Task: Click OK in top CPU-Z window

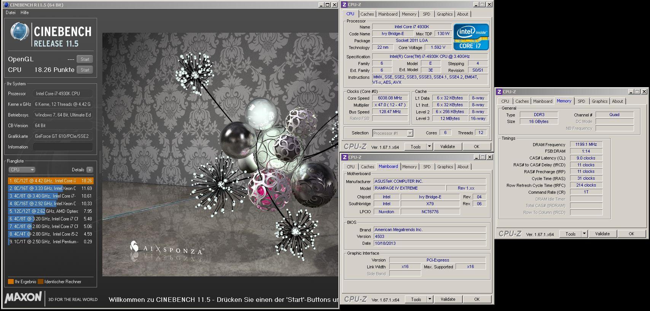Action: coord(476,147)
